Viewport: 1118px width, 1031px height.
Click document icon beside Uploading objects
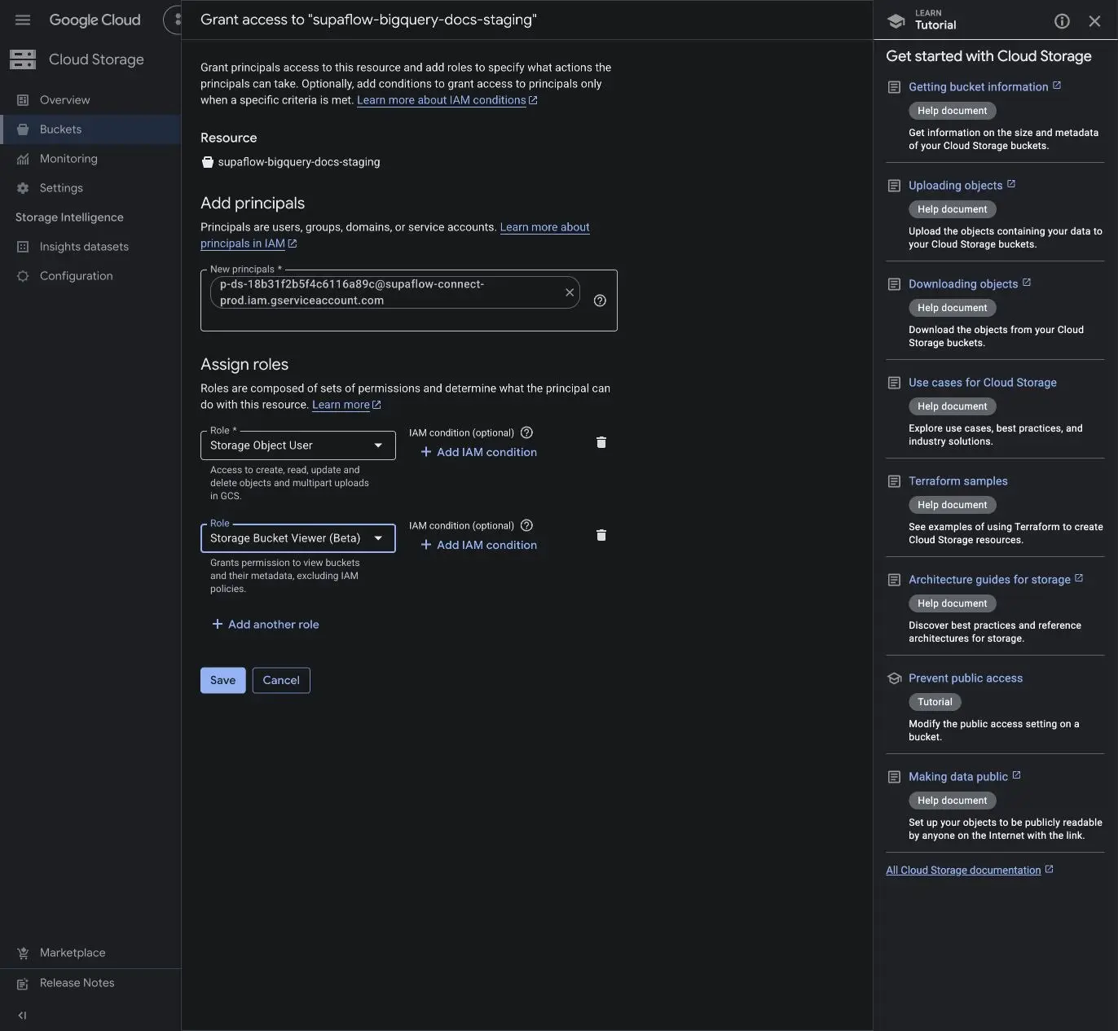[894, 186]
